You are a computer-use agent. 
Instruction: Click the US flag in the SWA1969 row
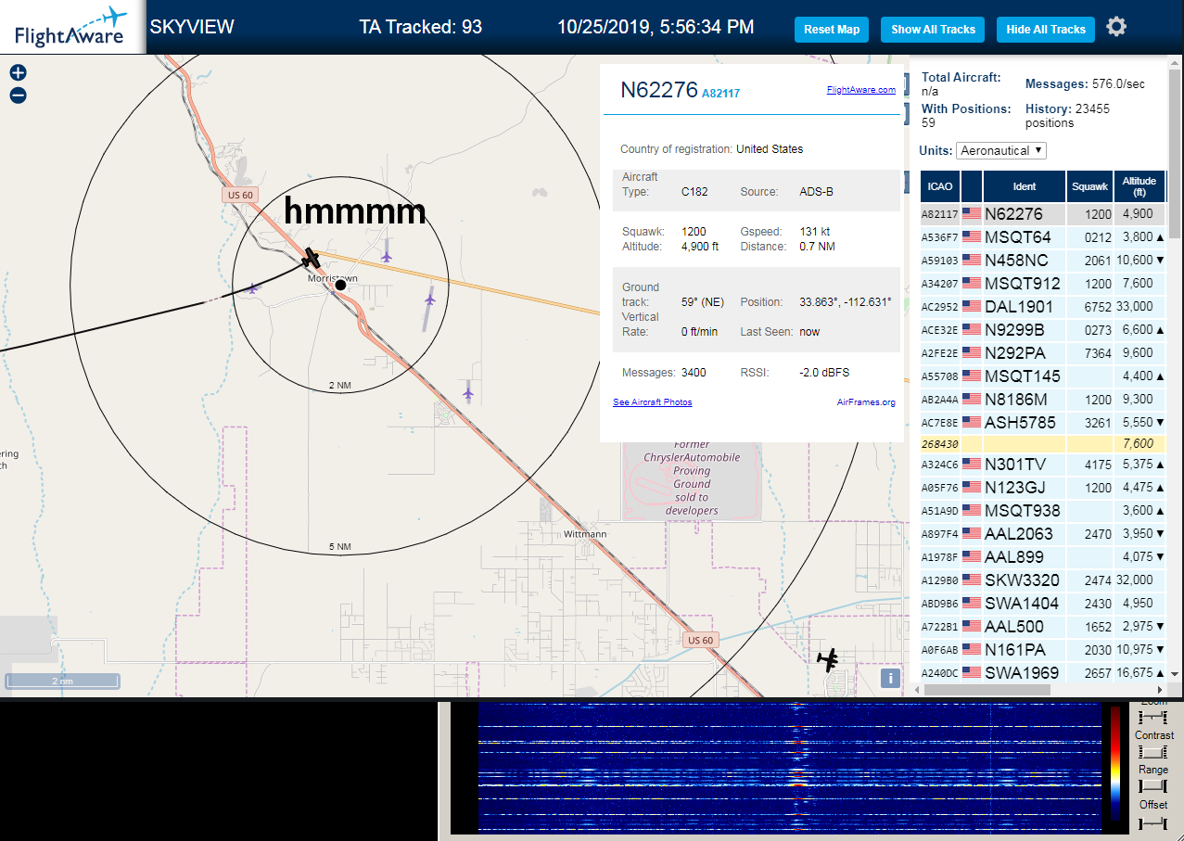(972, 673)
